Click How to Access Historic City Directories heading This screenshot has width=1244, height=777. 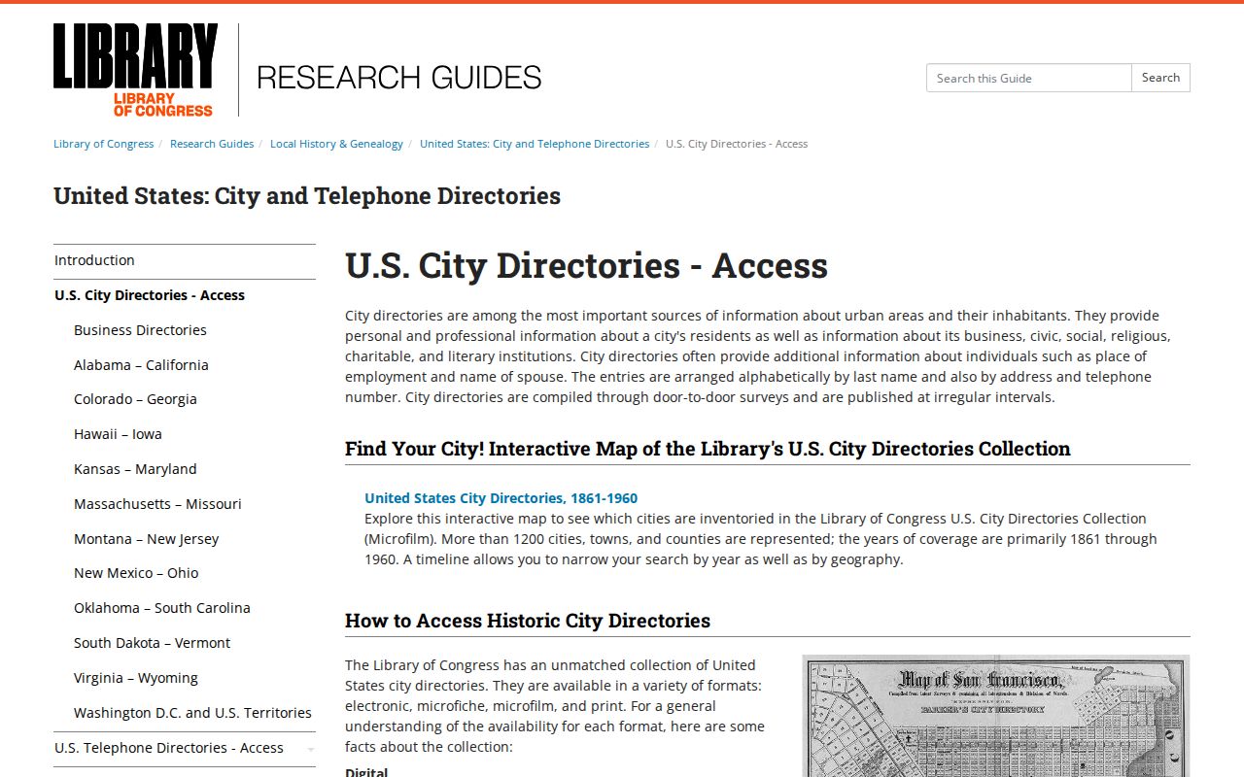pyautogui.click(x=528, y=621)
